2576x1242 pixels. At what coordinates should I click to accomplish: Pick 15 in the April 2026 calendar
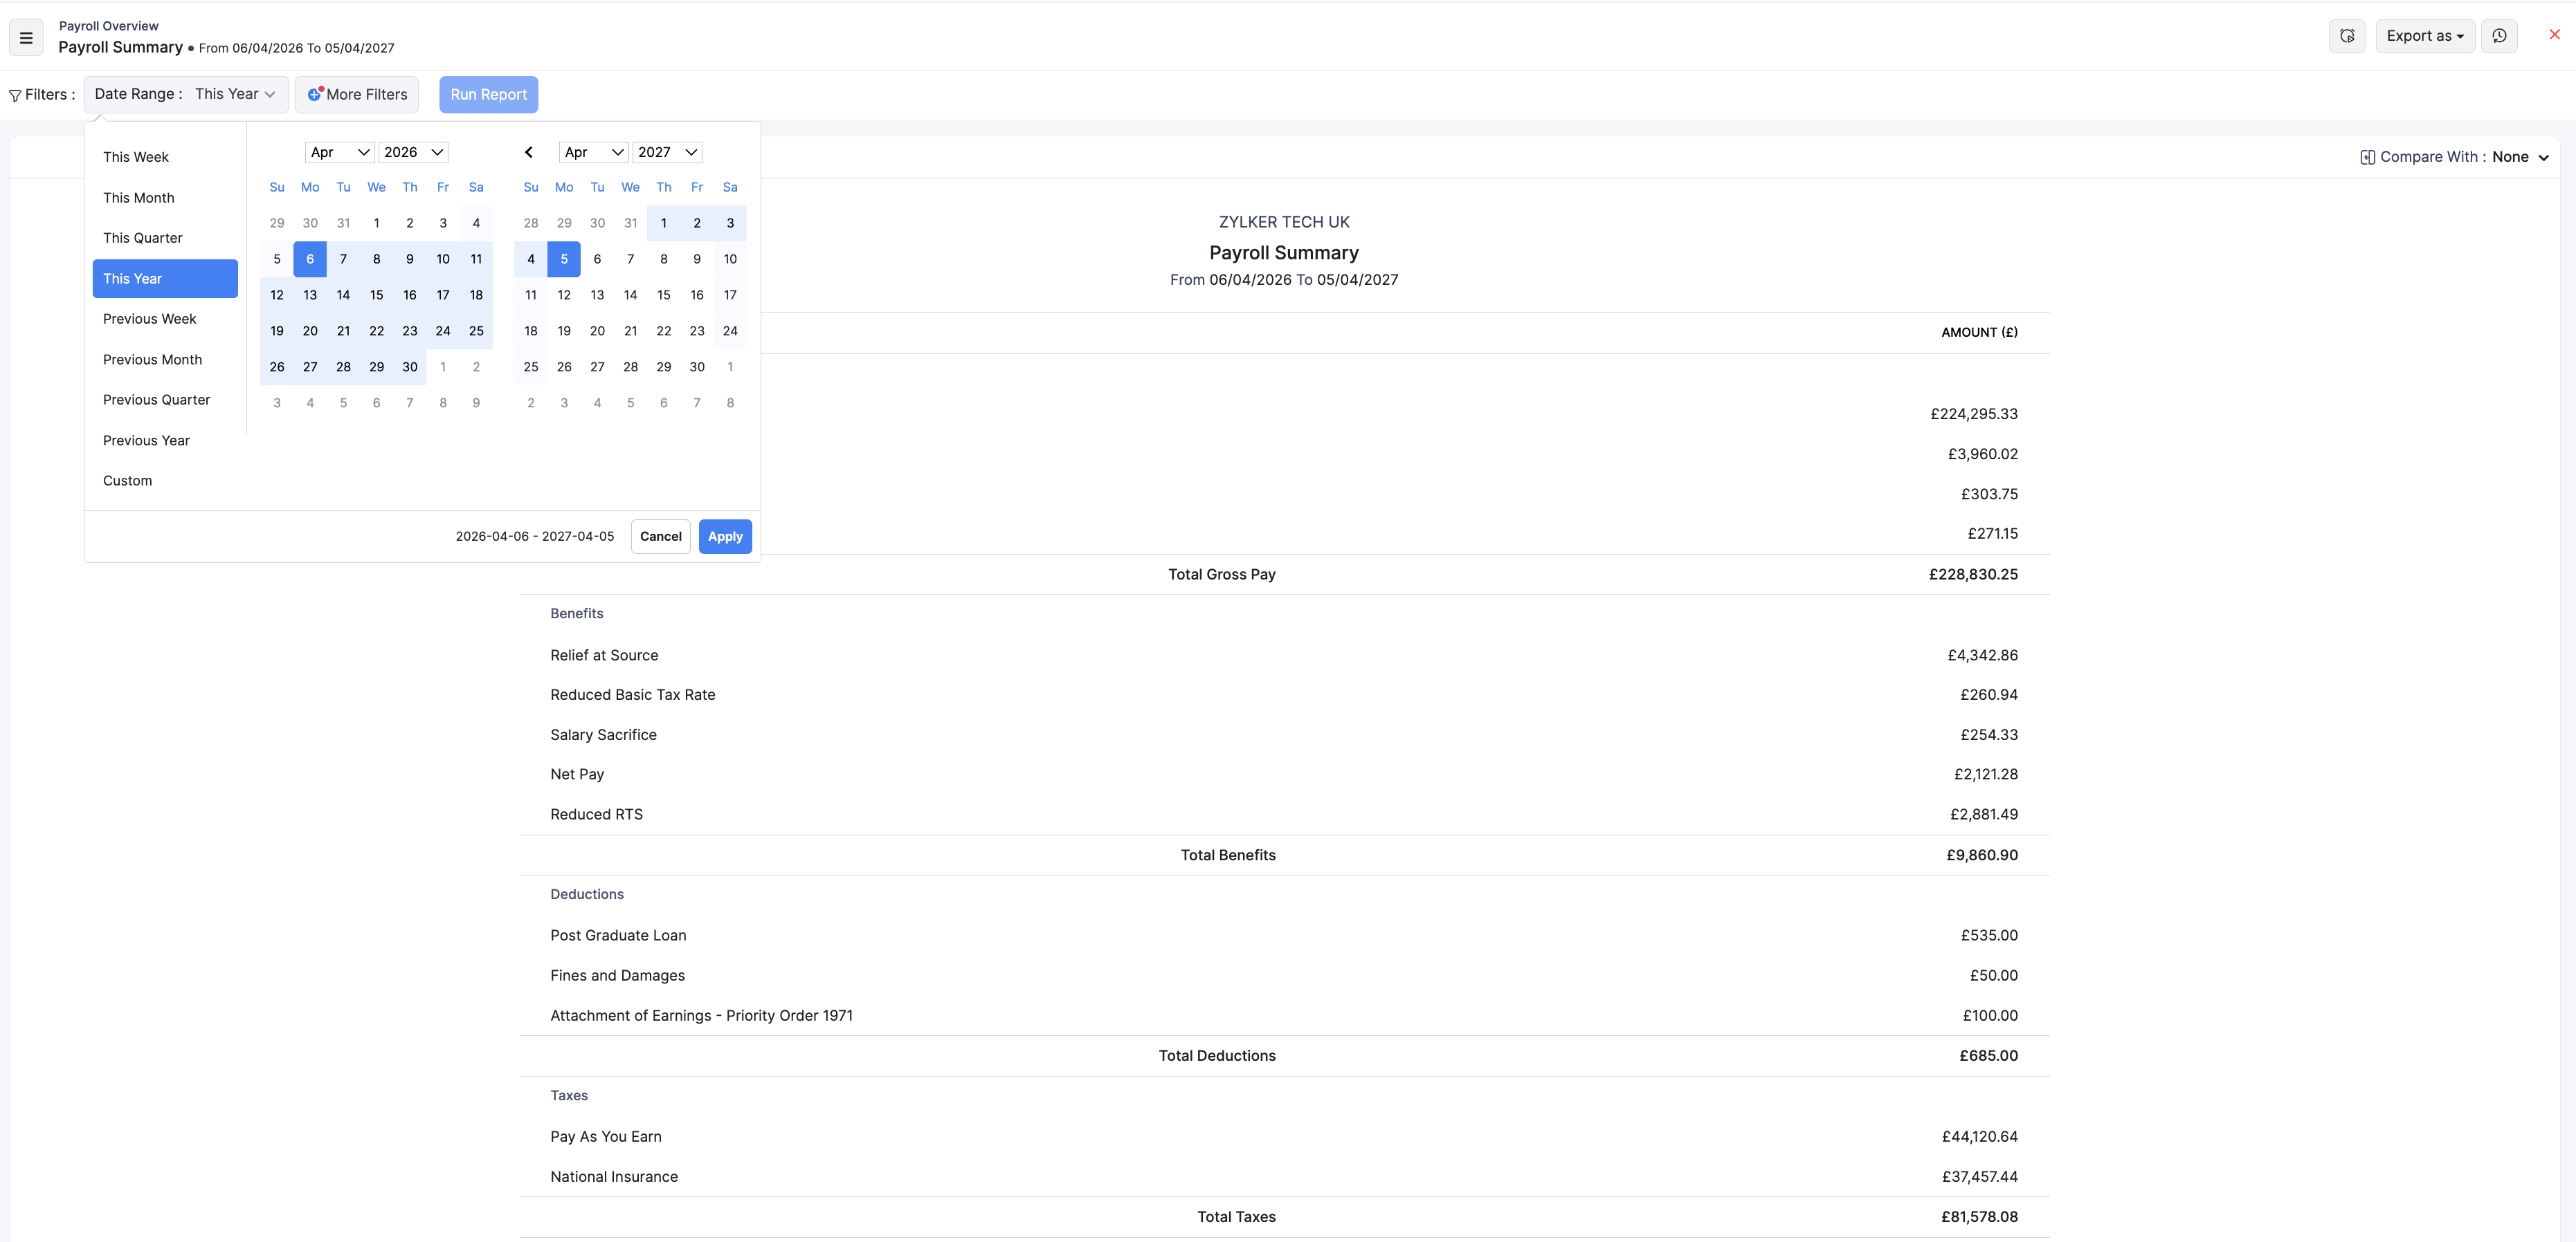[x=376, y=295]
